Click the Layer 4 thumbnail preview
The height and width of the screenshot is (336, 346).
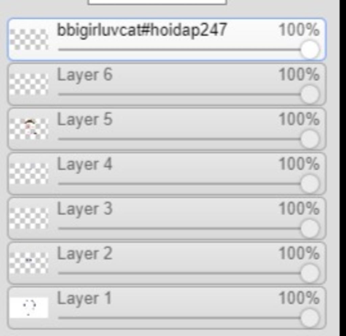click(29, 173)
